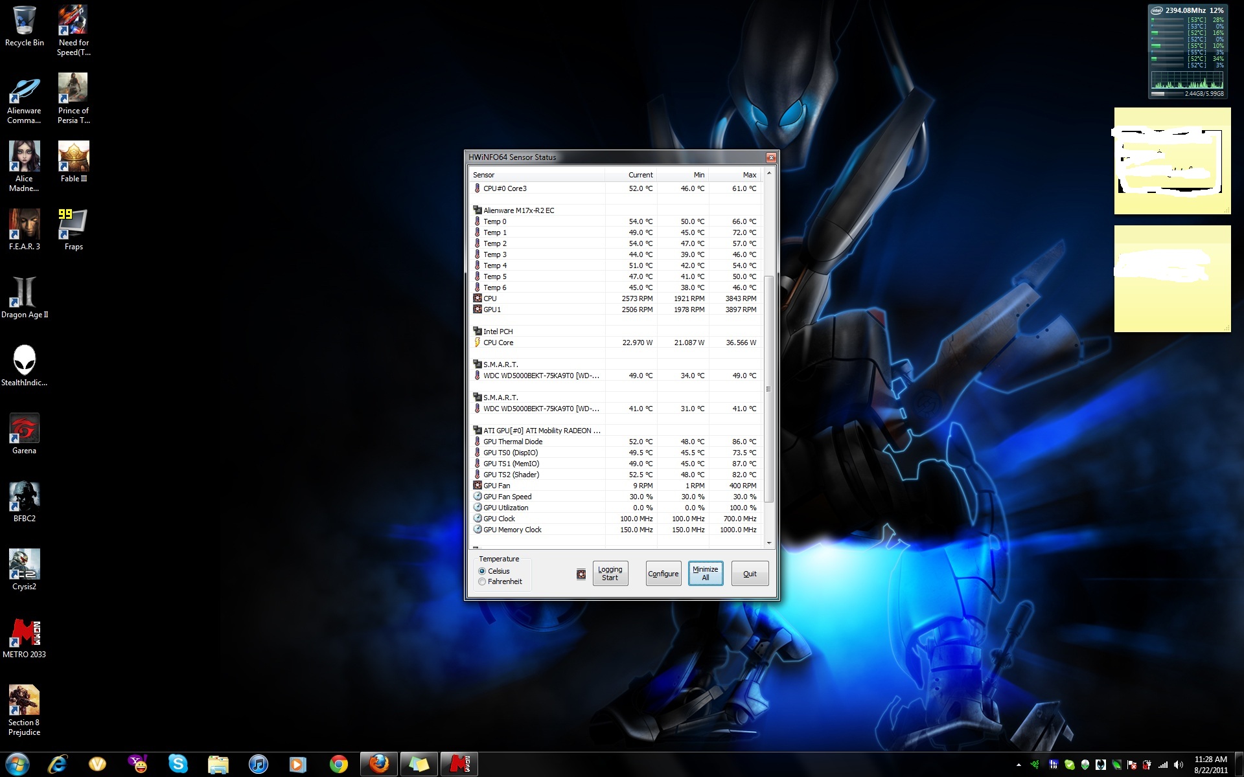Open the volume control in the system tray
1244x777 pixels.
coord(1177,765)
